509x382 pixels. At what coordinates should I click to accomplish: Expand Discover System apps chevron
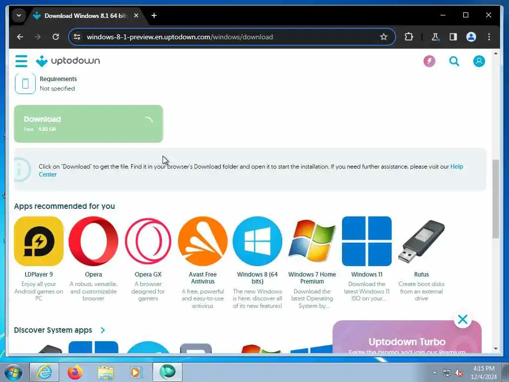click(102, 330)
